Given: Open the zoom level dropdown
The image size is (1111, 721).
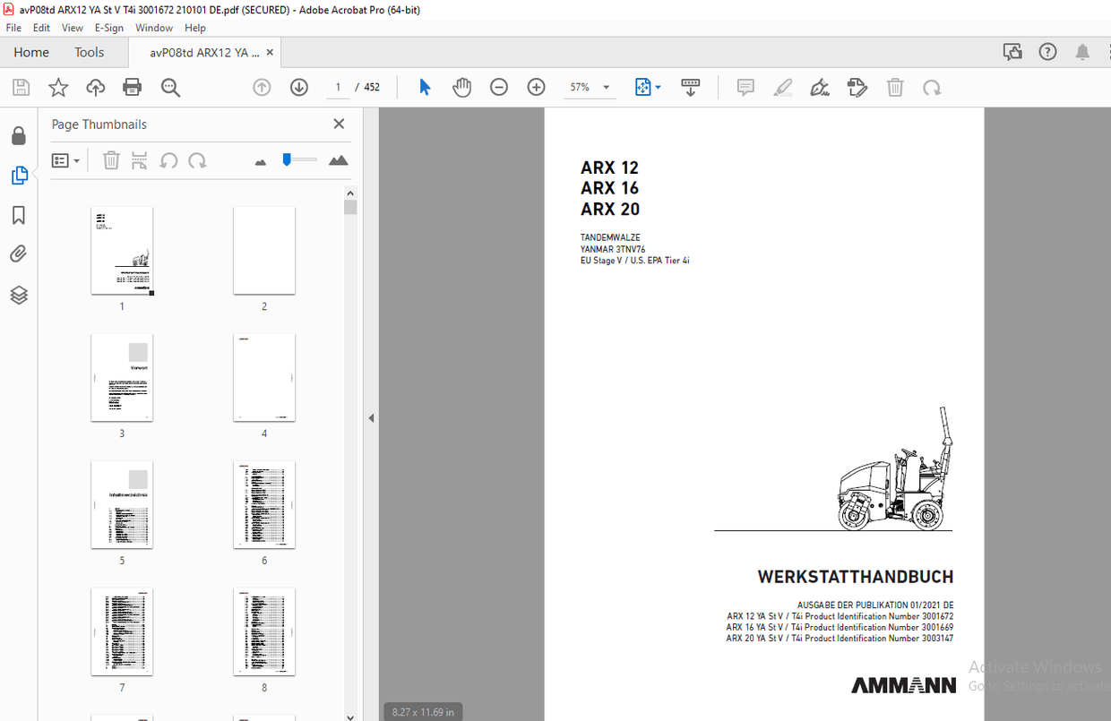Looking at the screenshot, I should tap(606, 87).
